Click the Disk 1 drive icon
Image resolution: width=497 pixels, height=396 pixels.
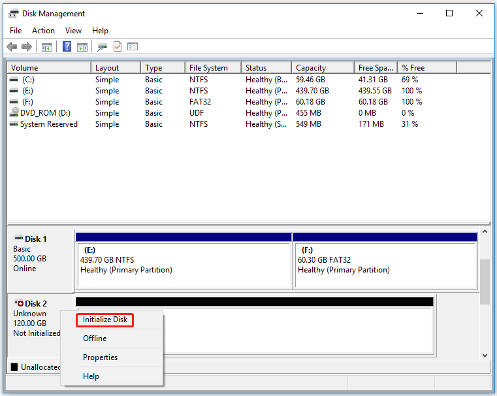point(19,238)
